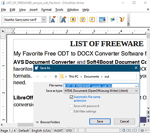Close the Save As dialog
Viewport: 150px width, 133px height.
(136, 68)
